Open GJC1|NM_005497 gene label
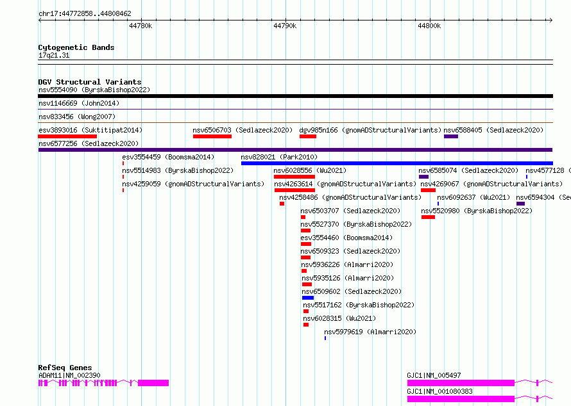The height and width of the screenshot is (406, 571). [434, 375]
